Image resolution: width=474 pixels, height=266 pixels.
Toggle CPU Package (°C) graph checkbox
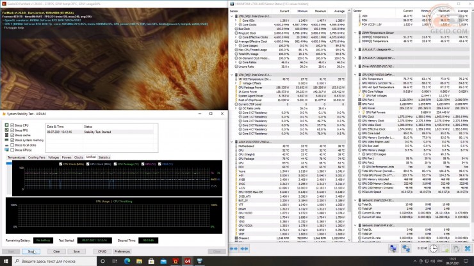click(x=115, y=164)
